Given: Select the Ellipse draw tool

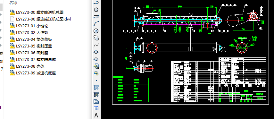Looking at the screenshot, I should 96,52.
